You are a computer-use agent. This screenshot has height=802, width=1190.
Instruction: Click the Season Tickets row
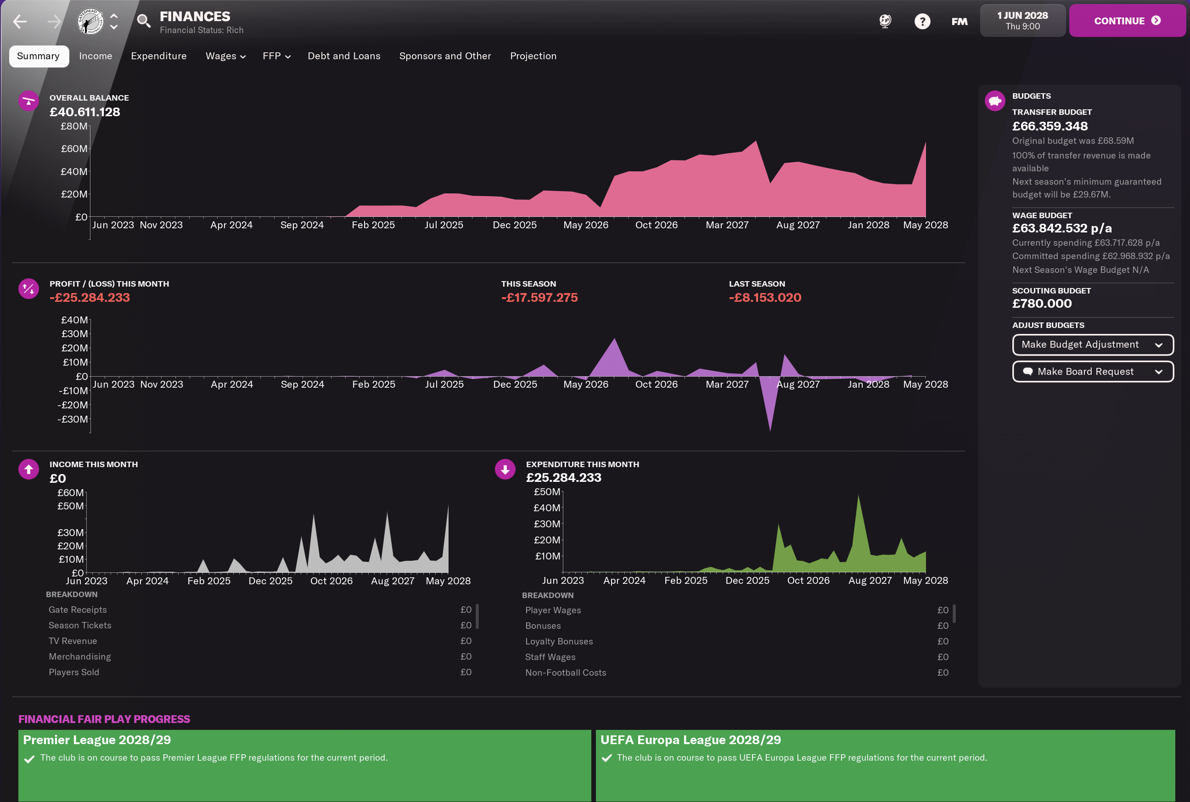pyautogui.click(x=260, y=625)
